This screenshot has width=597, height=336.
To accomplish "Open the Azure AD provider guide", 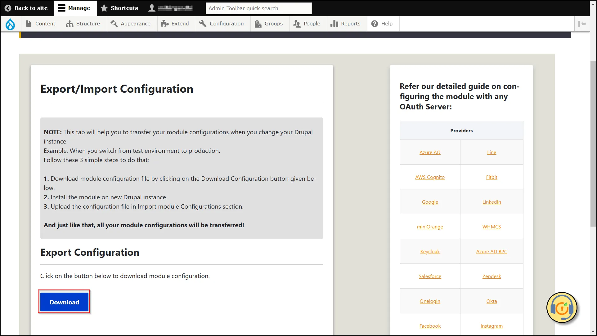I will 430,152.
